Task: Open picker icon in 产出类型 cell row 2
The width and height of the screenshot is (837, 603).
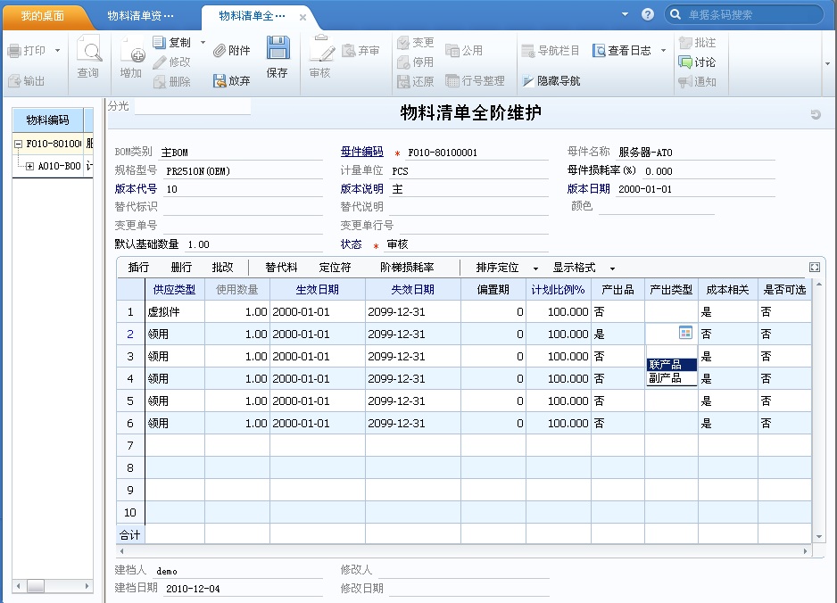Action: [x=685, y=333]
